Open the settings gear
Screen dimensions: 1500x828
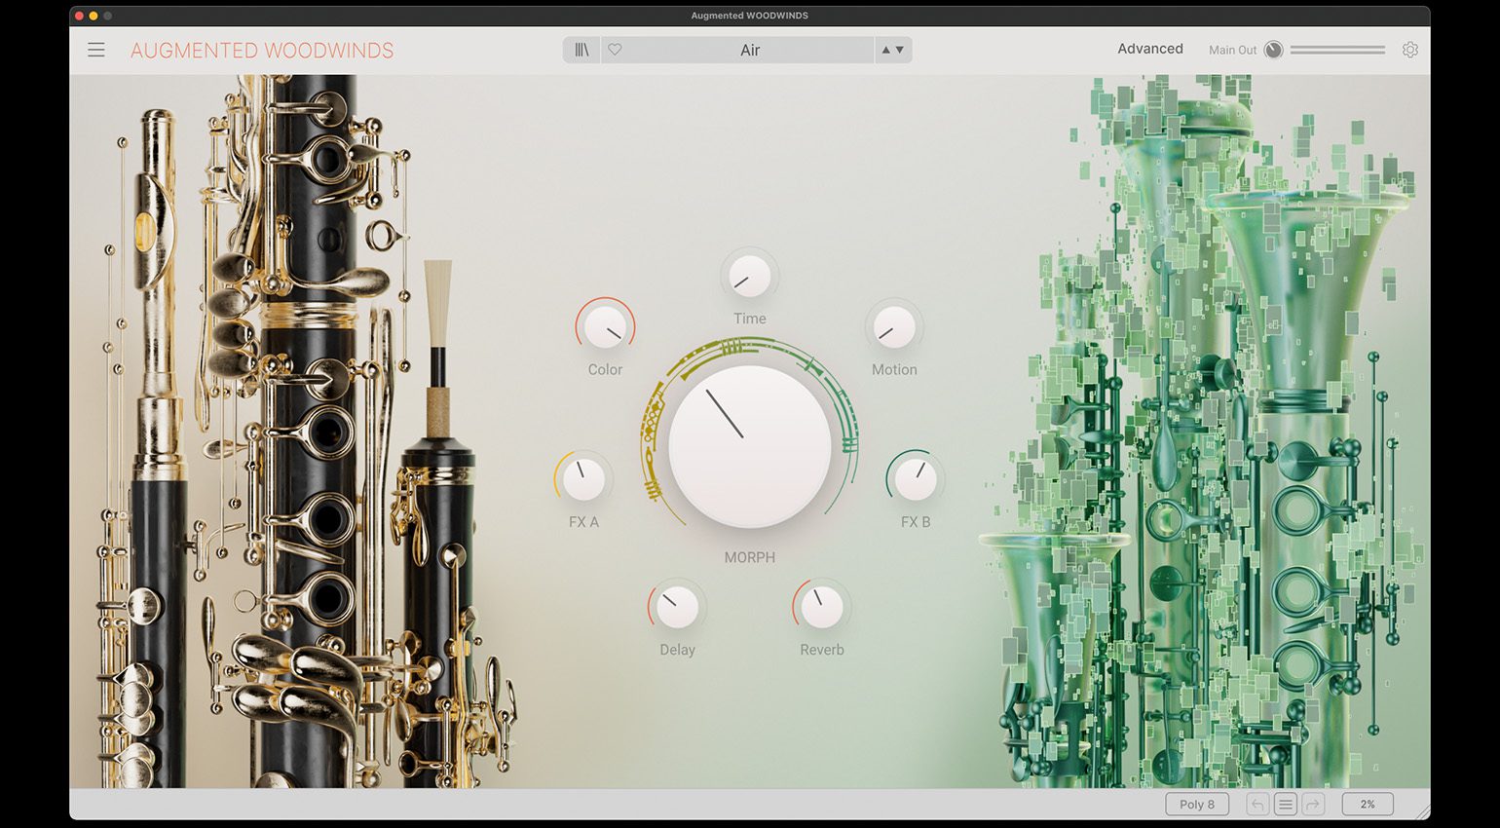point(1410,50)
